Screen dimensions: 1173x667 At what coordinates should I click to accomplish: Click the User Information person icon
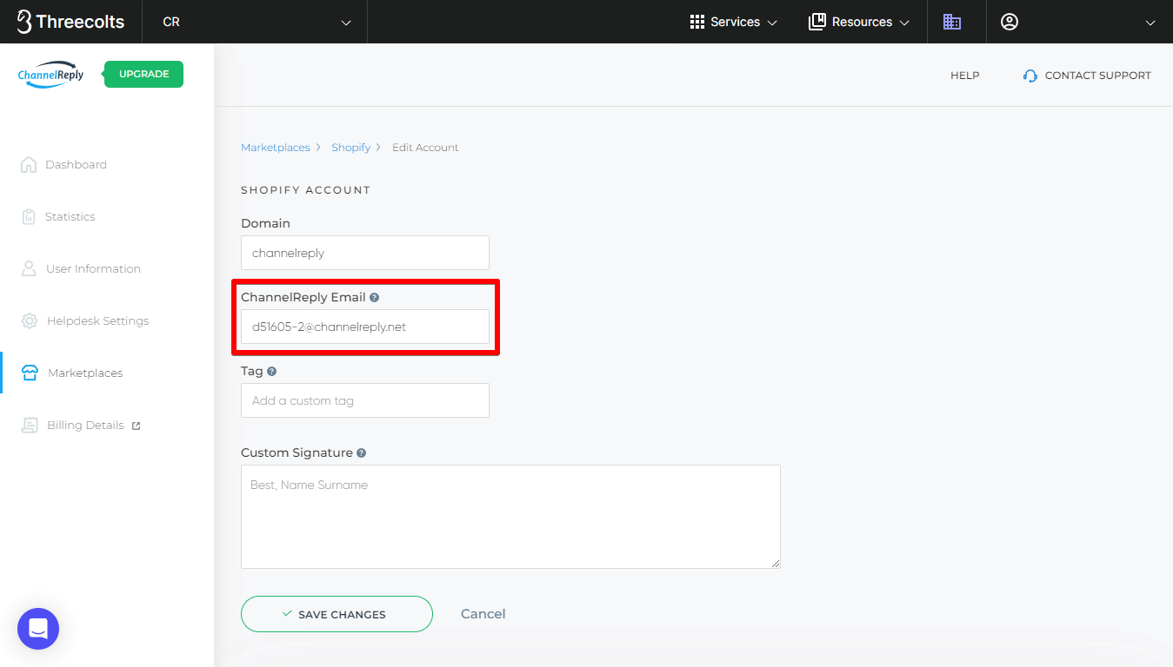click(x=29, y=268)
